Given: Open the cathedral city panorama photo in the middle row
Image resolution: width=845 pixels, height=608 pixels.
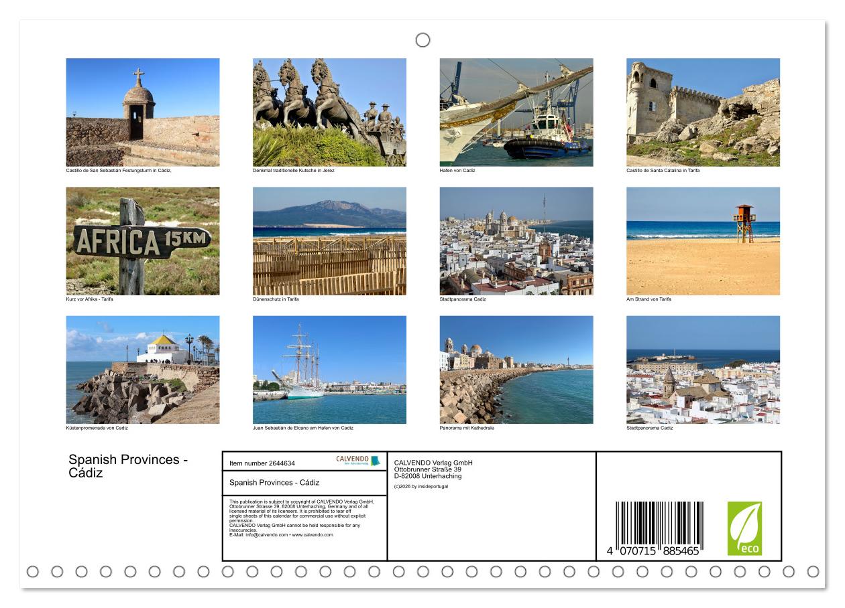Looking at the screenshot, I should pos(516,241).
